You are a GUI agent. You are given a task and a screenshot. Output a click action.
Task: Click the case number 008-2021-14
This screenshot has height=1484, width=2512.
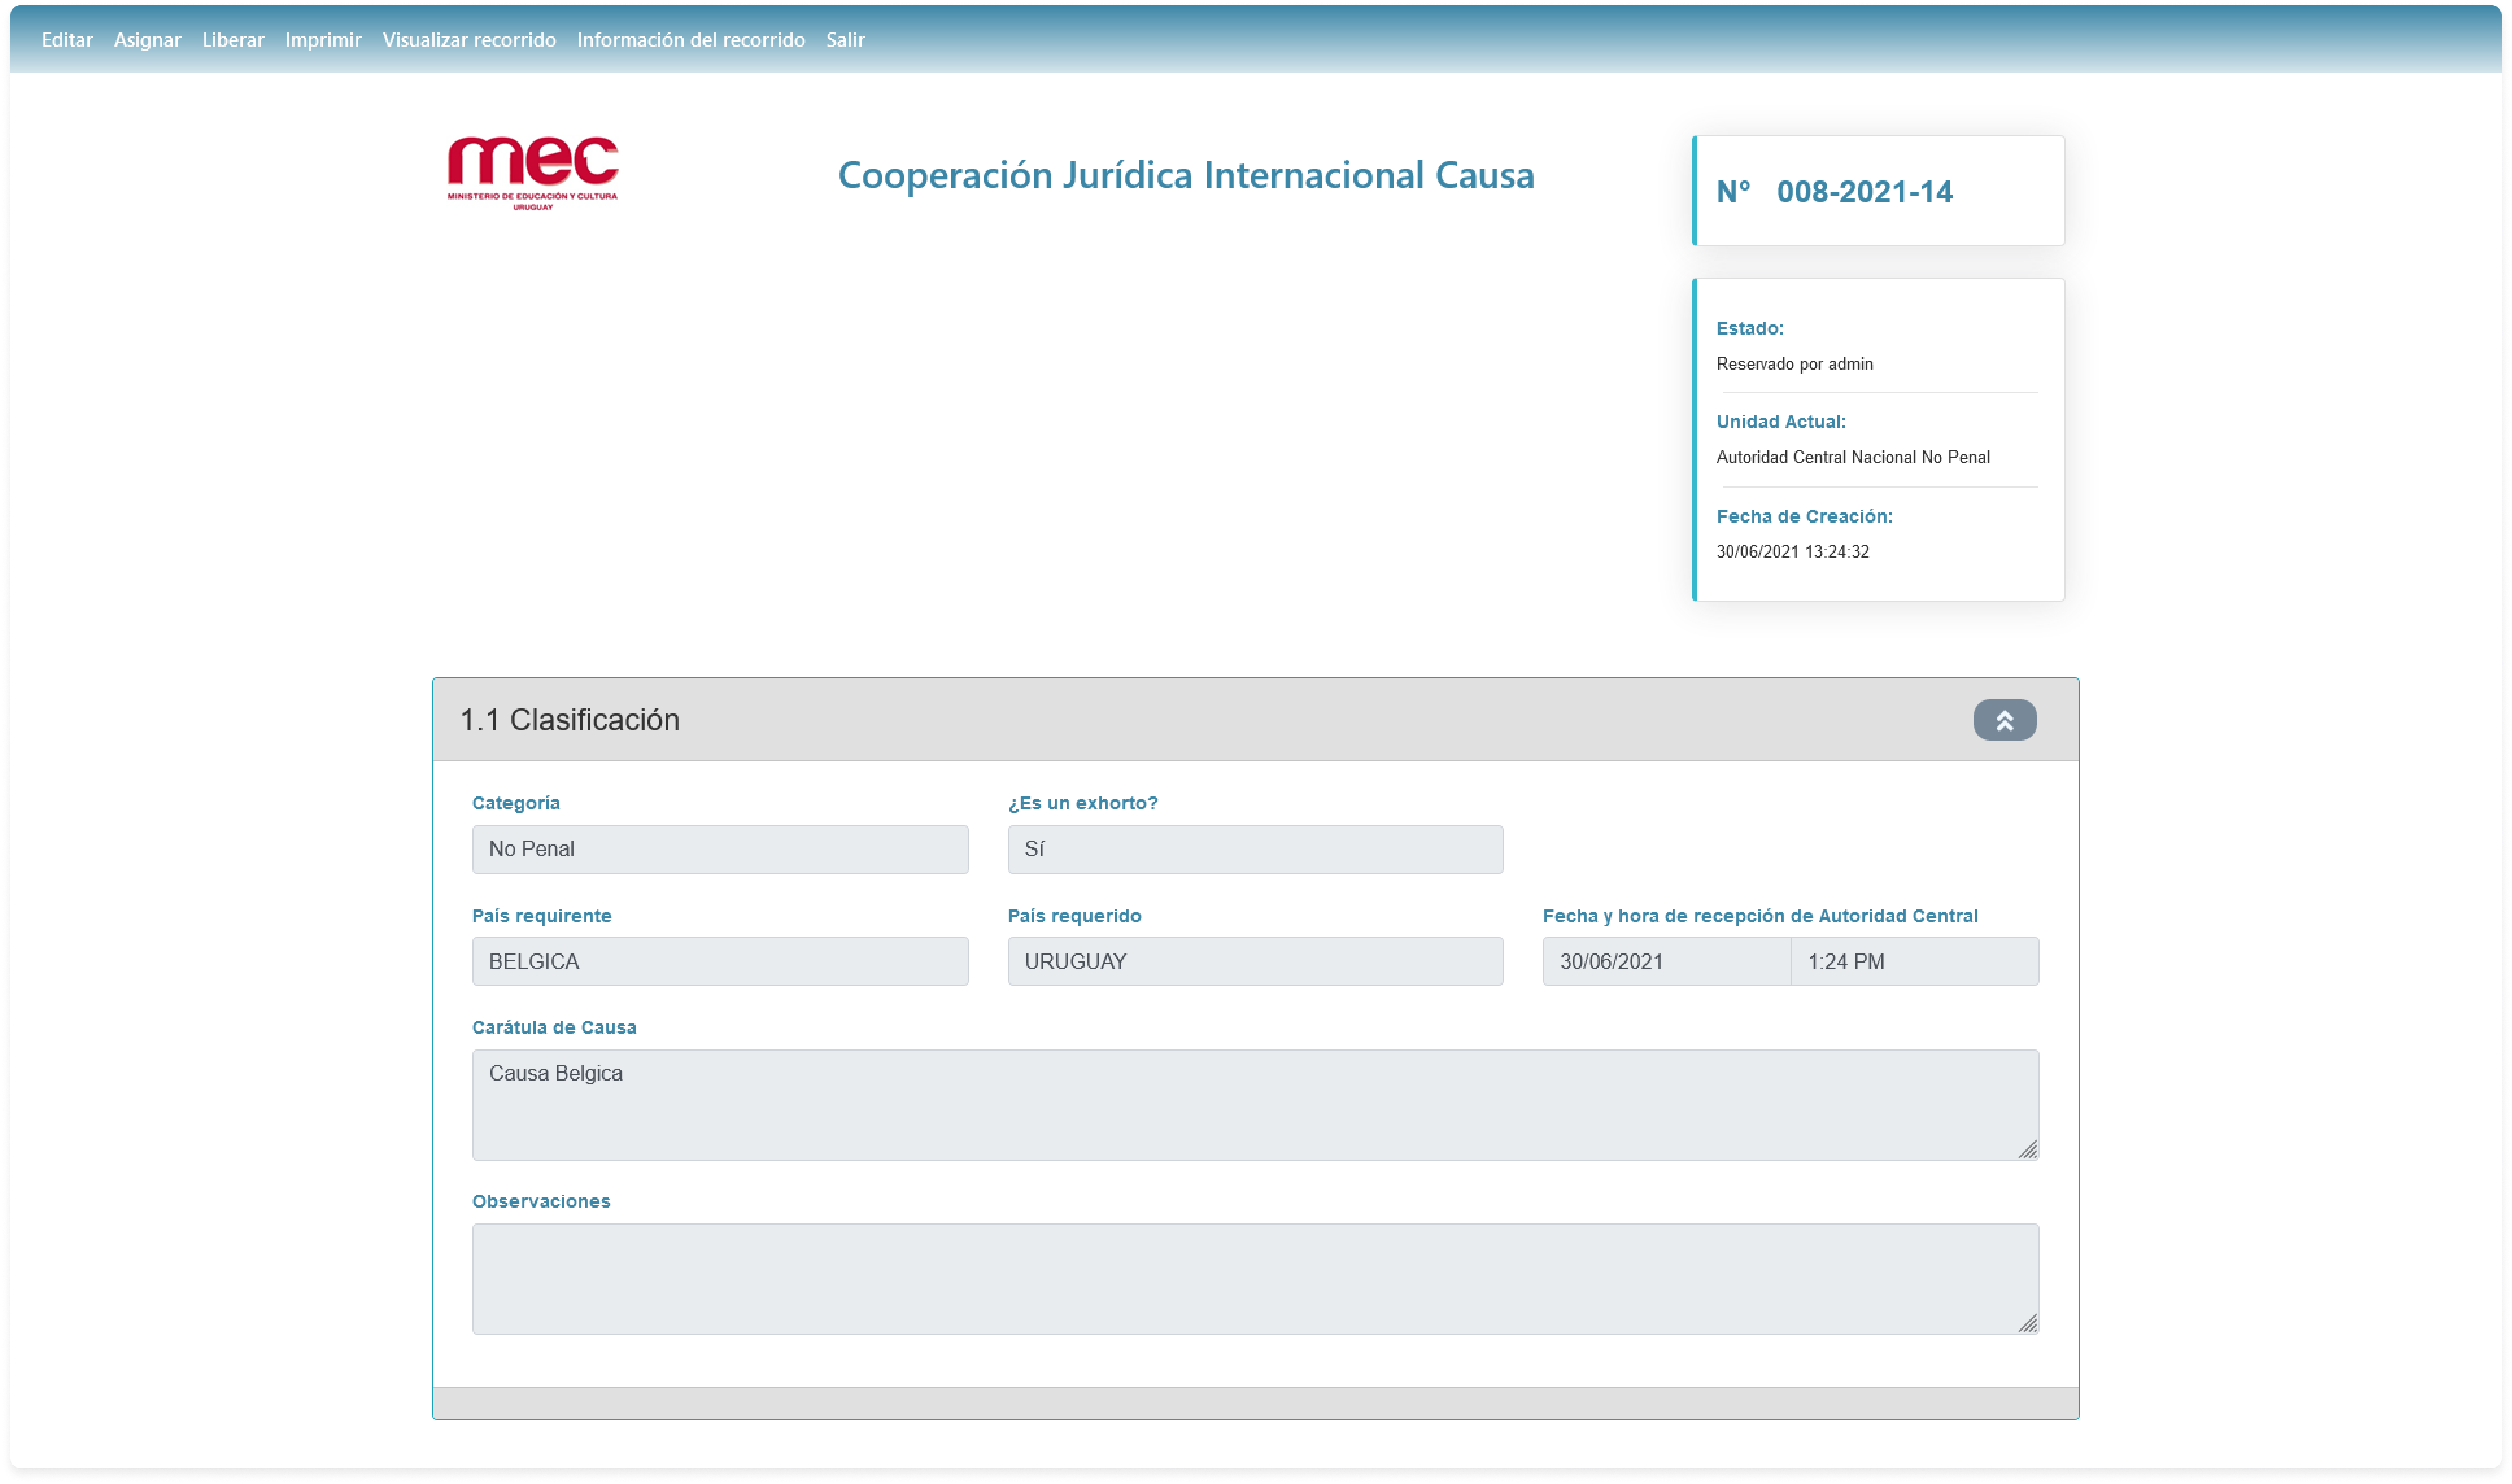[x=1864, y=192]
